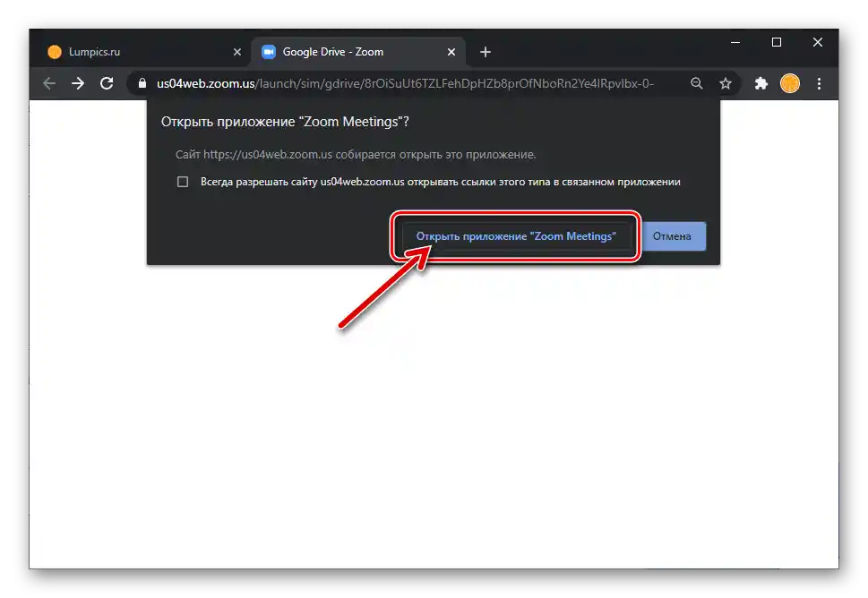Click dialog title Открыть приложение "Zoom Meetings"?

pos(285,122)
